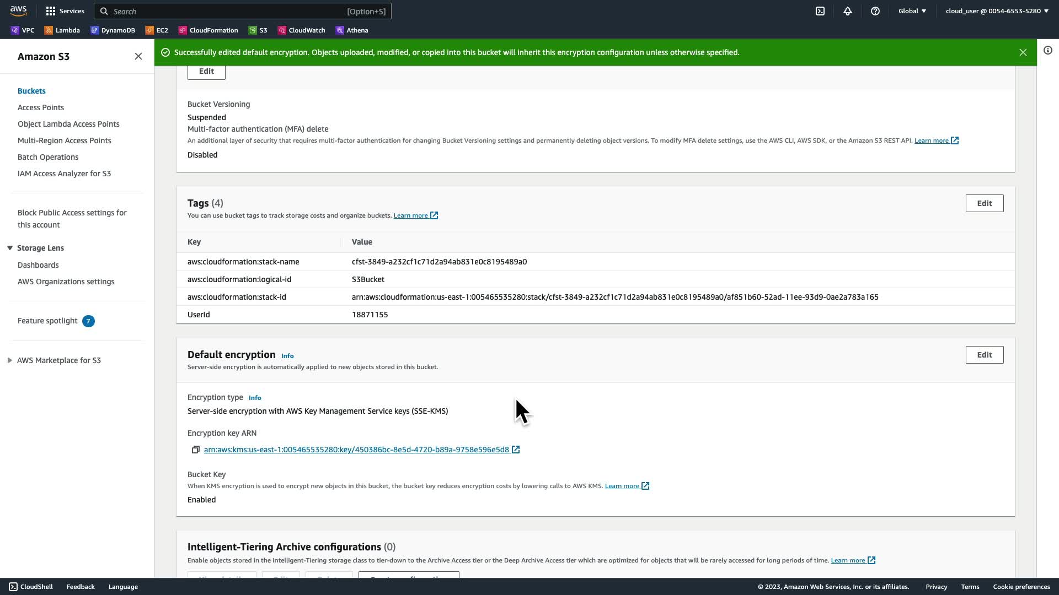Open the info panel icon at right edge

1048,50
